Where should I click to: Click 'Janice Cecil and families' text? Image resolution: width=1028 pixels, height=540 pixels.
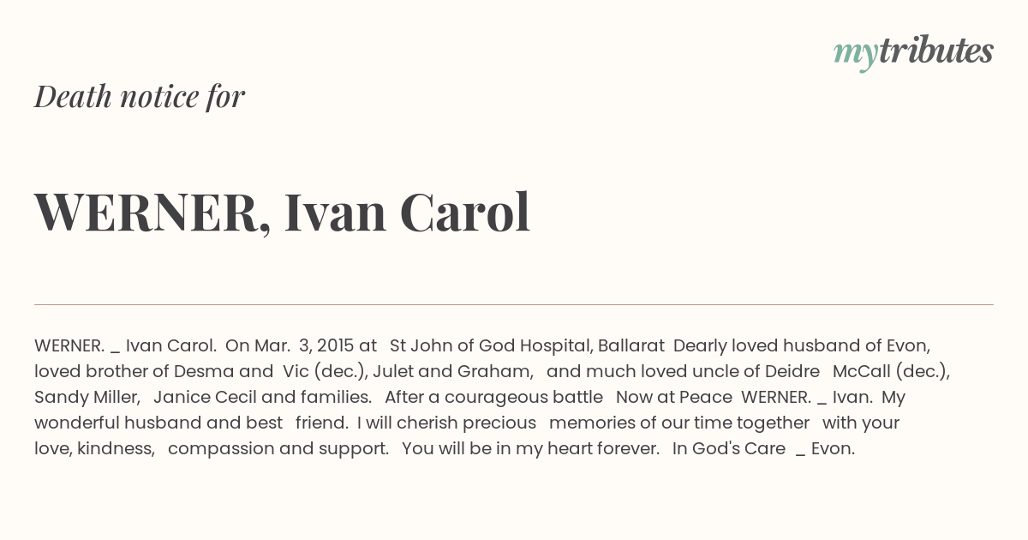click(x=262, y=397)
